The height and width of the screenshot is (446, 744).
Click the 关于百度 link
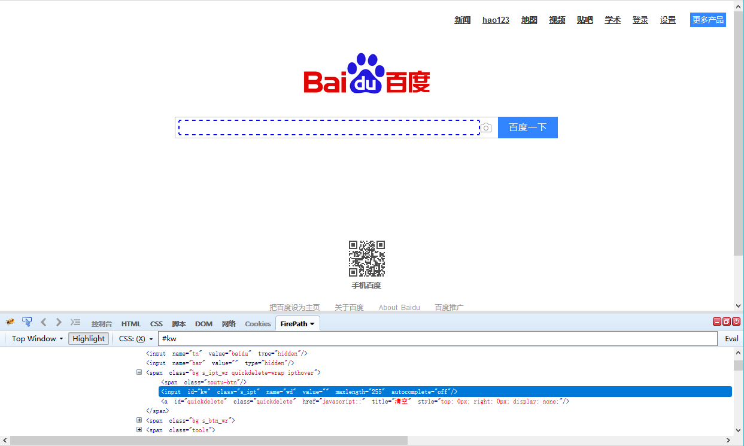coord(349,307)
